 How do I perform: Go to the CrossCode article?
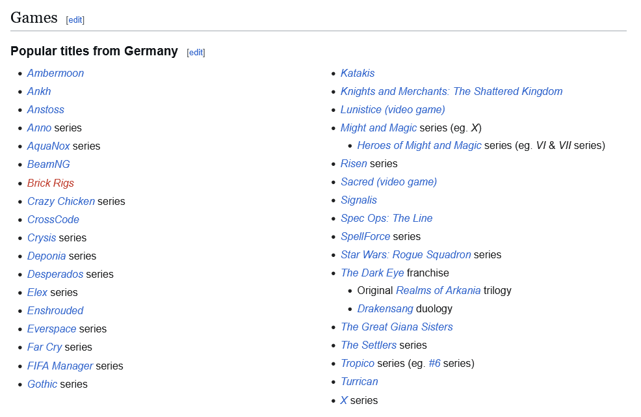pyautogui.click(x=53, y=219)
